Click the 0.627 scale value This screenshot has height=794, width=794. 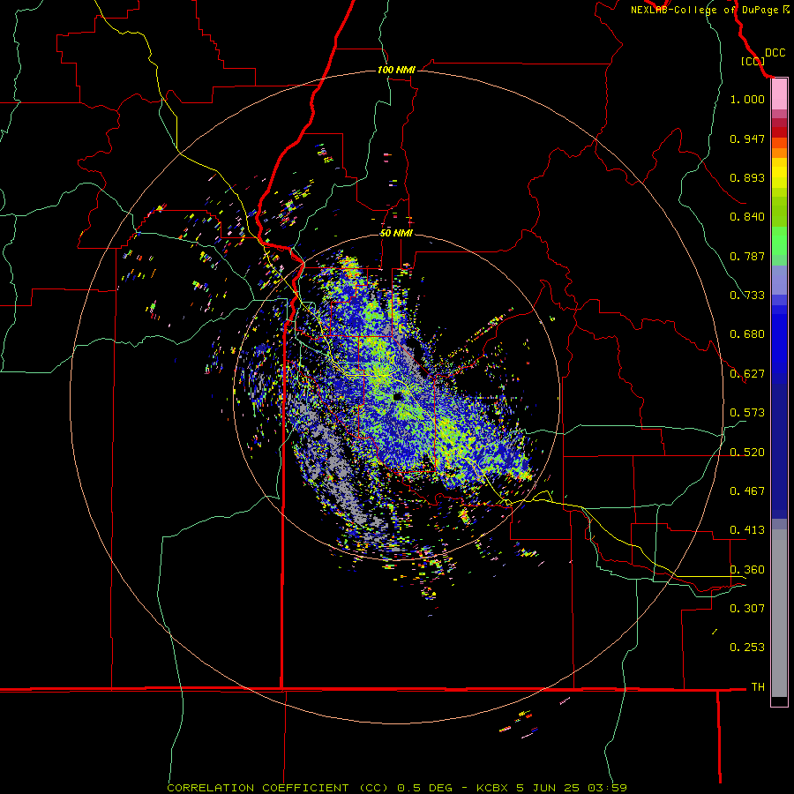[747, 374]
